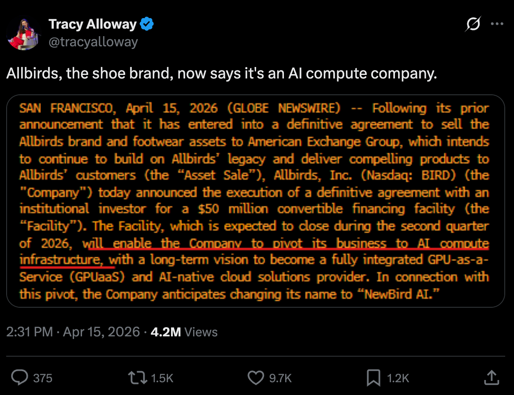Click the reply speech bubble icon
This screenshot has height=395, width=514.
point(19,377)
